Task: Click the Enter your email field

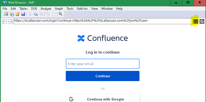Action: click(103, 64)
